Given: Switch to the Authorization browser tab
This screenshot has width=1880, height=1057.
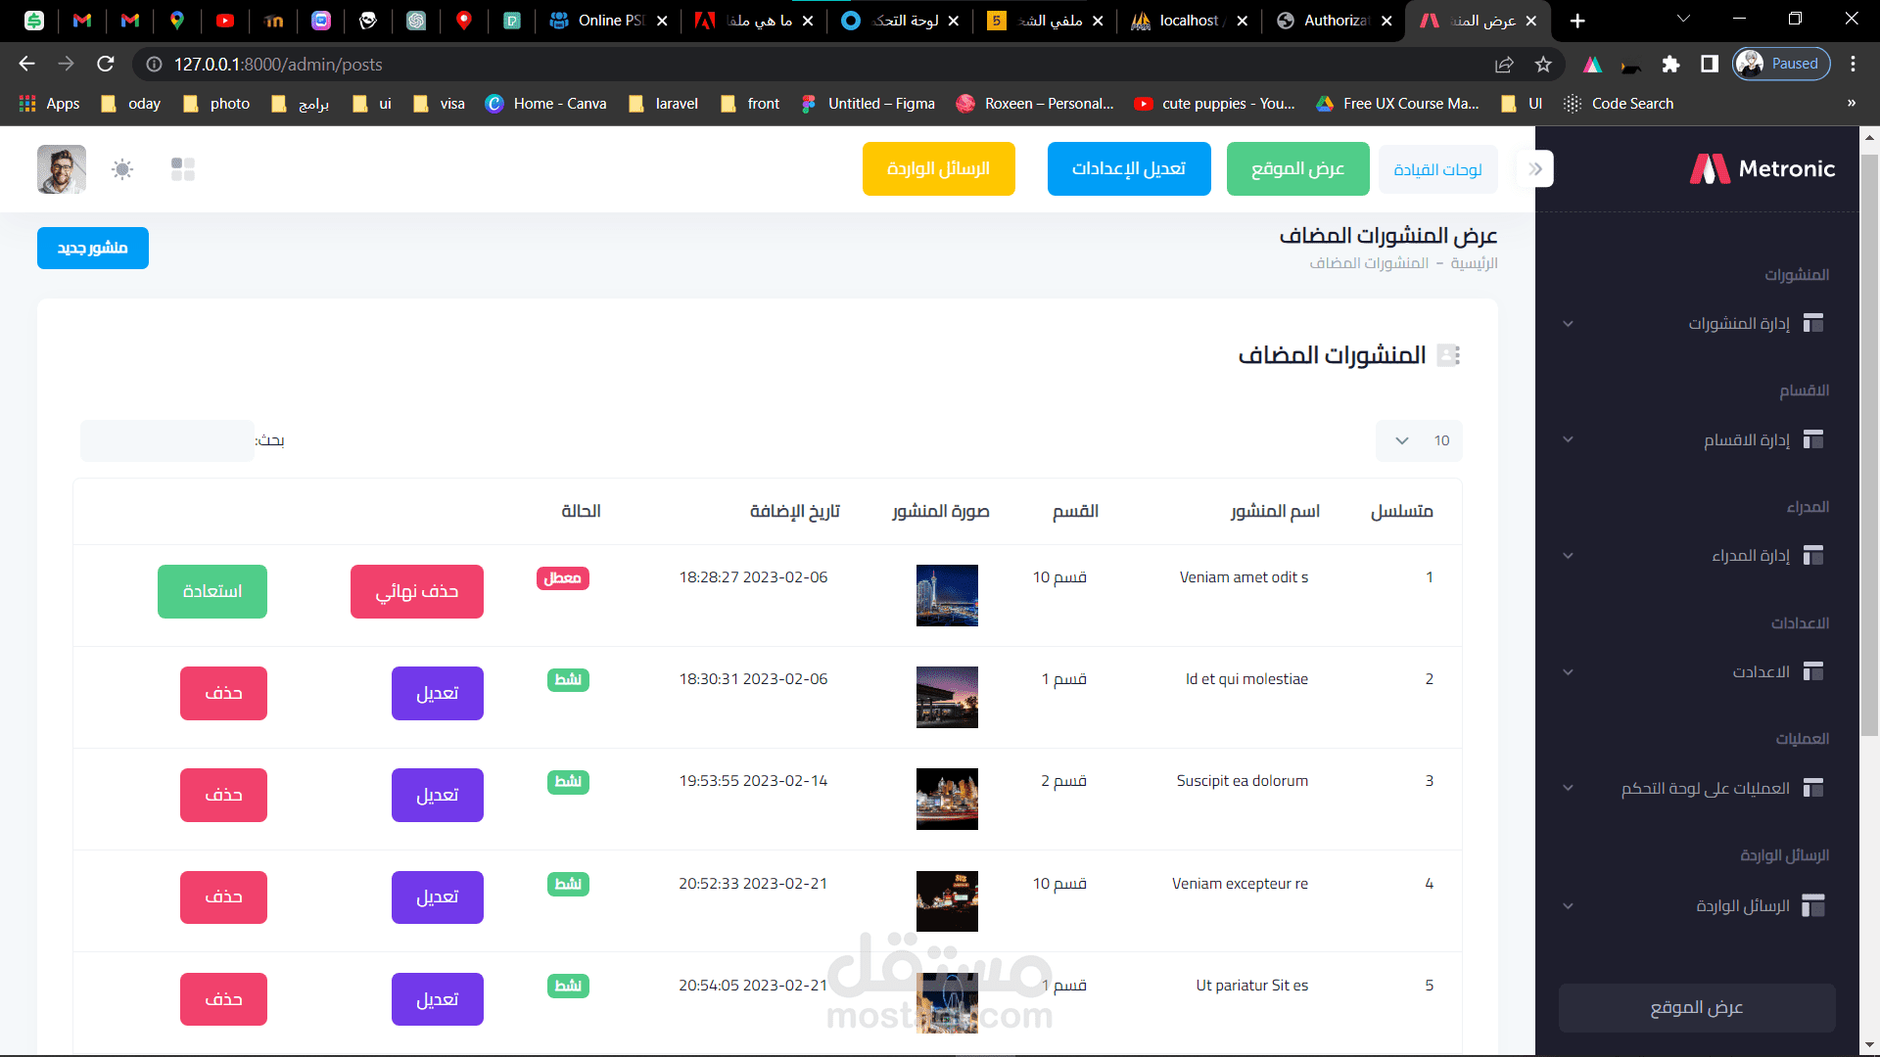Looking at the screenshot, I should tap(1335, 21).
